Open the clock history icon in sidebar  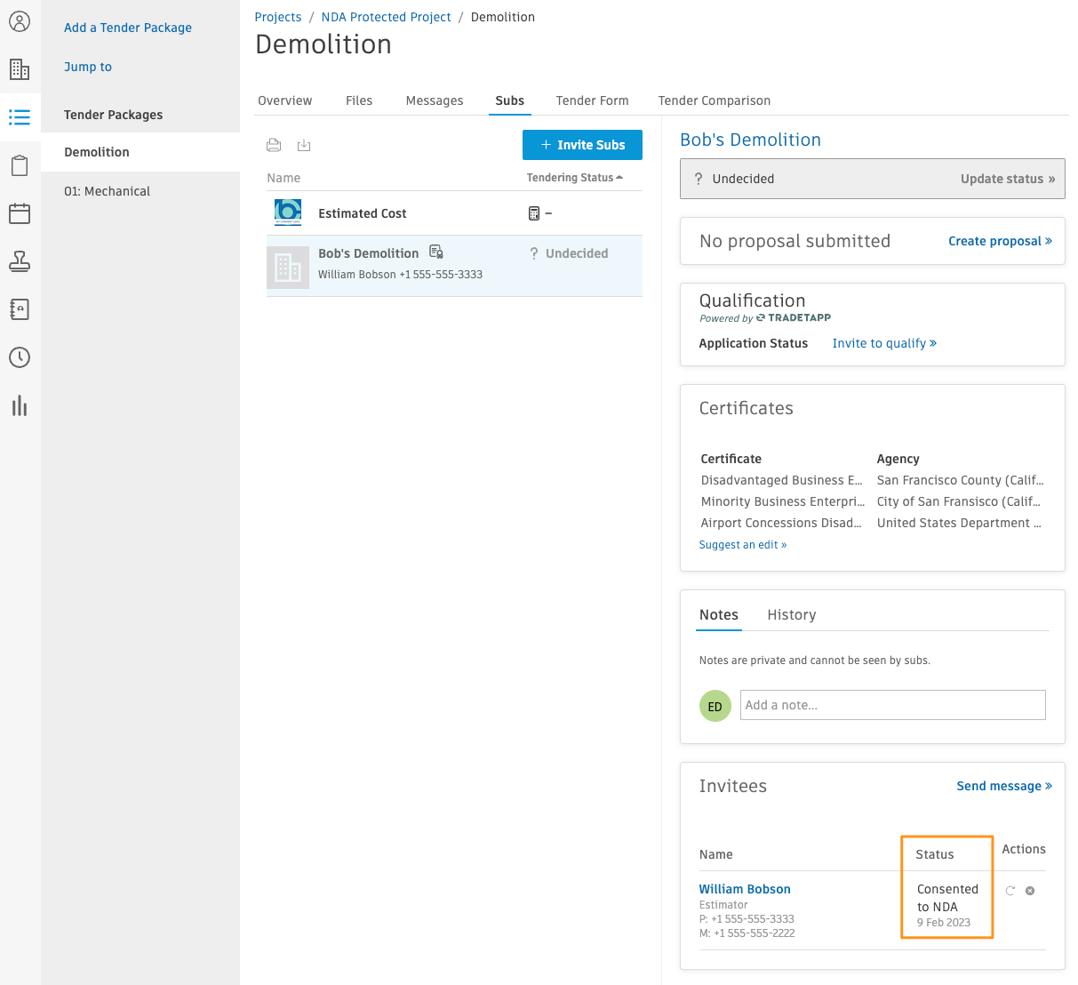tap(20, 357)
